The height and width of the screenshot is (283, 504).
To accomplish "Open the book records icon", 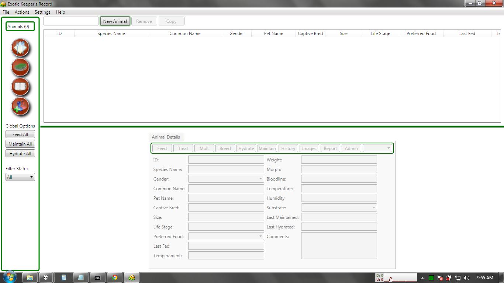I will click(x=20, y=87).
